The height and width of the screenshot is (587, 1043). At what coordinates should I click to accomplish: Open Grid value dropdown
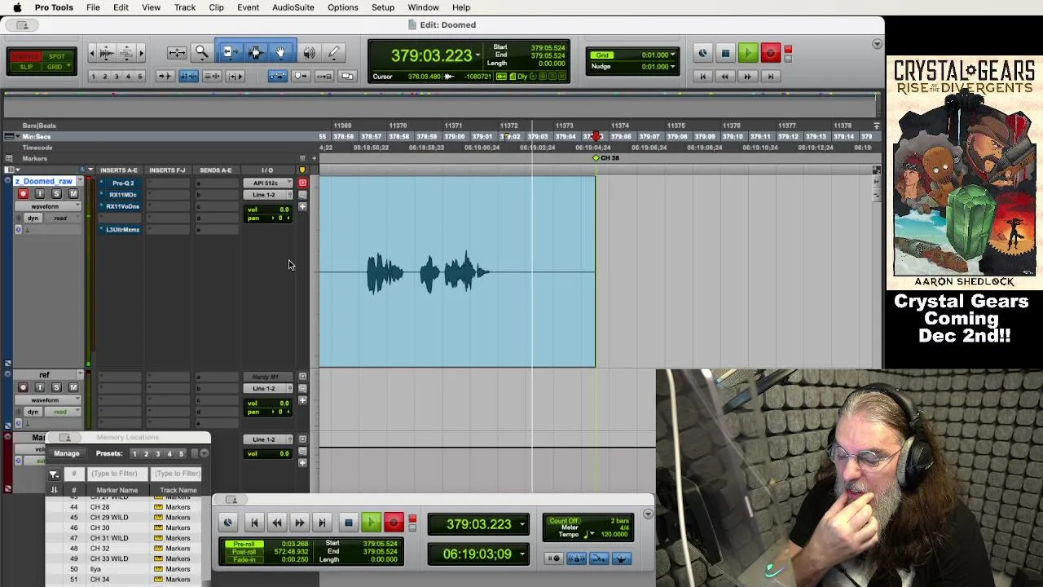tap(673, 55)
